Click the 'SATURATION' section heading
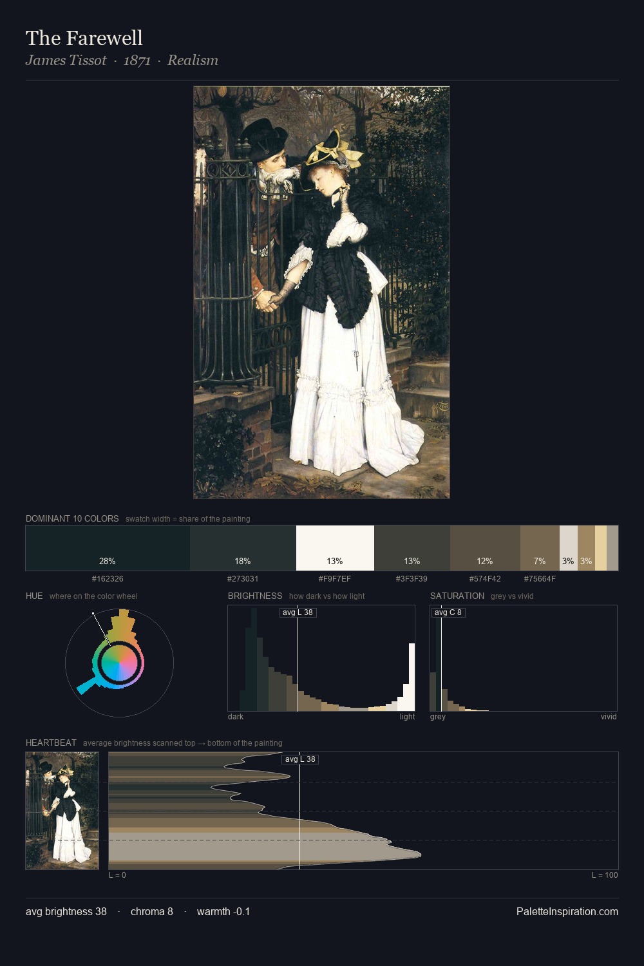644x966 pixels. point(457,596)
